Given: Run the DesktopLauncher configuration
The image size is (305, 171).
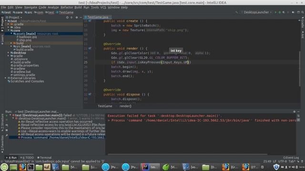Looking at the screenshot, I should [x=275, y=12].
